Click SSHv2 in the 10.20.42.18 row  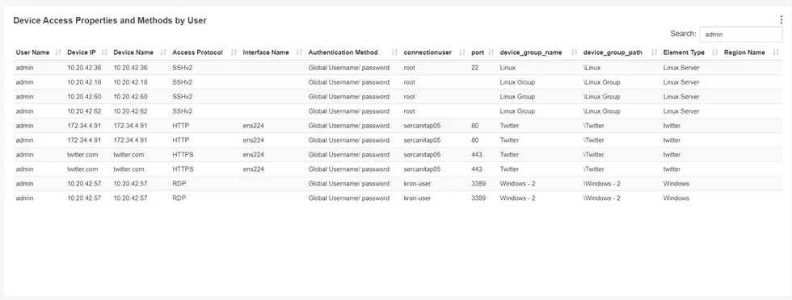coord(182,82)
